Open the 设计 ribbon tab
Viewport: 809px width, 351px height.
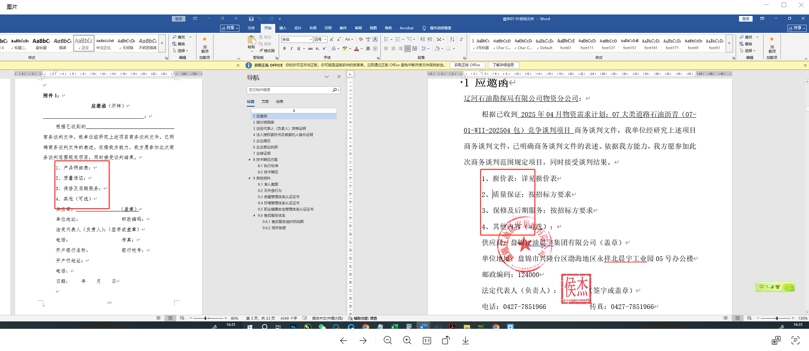298,28
